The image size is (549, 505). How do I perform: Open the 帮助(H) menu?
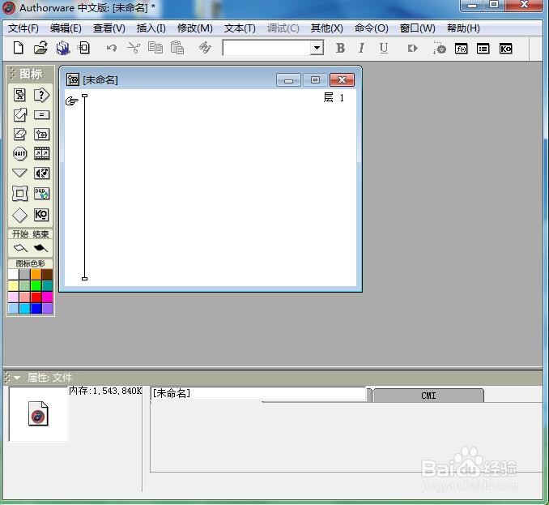pyautogui.click(x=463, y=28)
